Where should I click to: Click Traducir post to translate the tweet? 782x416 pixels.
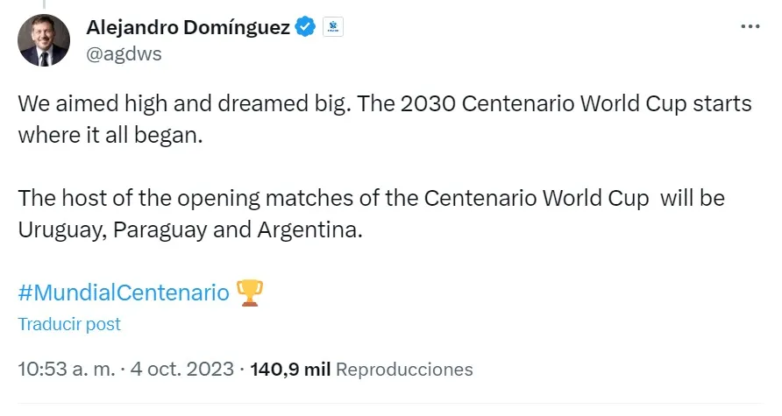[x=69, y=324]
